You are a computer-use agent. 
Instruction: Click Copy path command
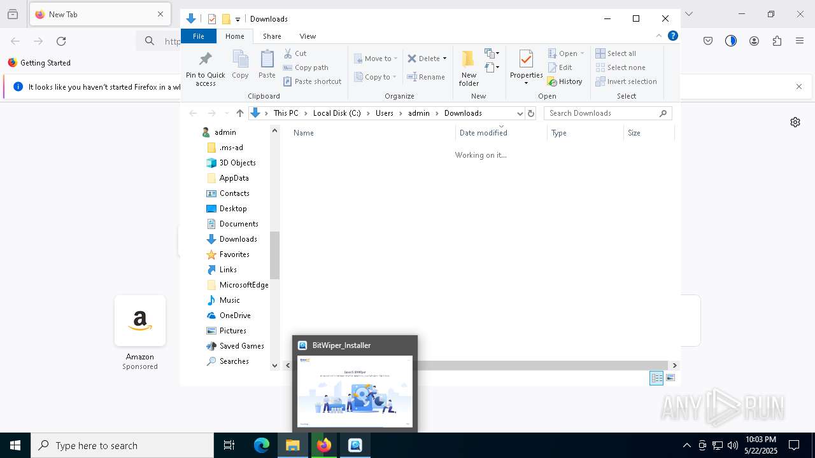(x=306, y=67)
